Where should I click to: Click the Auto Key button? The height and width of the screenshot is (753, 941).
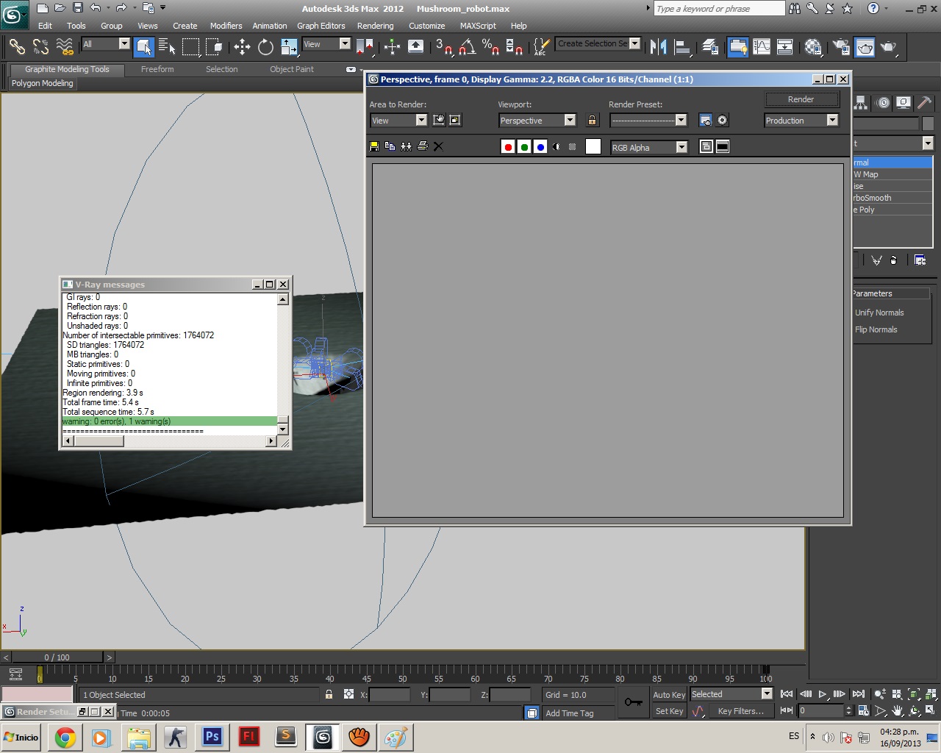click(669, 695)
